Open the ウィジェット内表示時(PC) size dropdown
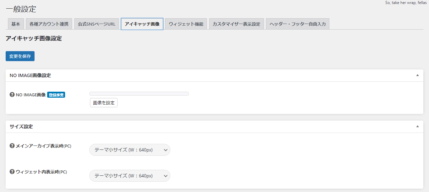 click(129, 176)
